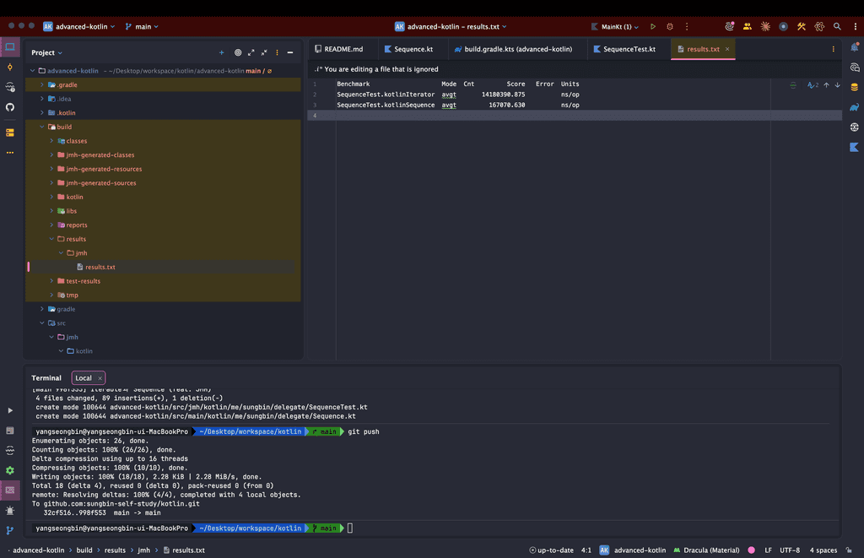Collapse the build folder node
The width and height of the screenshot is (864, 558).
tap(41, 127)
